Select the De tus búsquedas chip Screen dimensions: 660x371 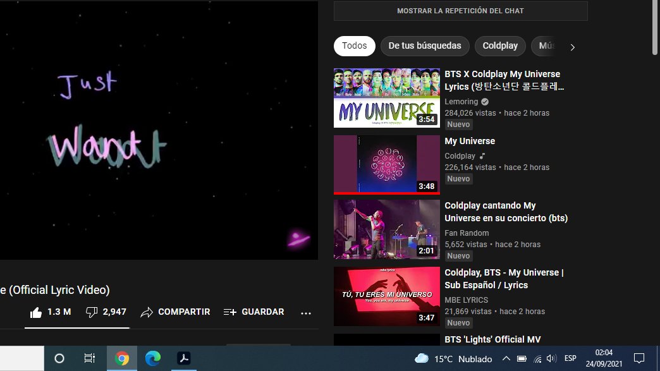click(x=425, y=46)
